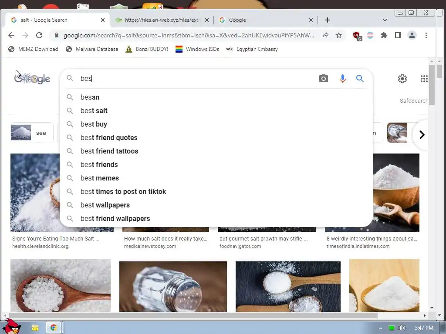Select 'best times to post on tiktok'
Viewport: 446px width, 334px height.
pos(216,192)
